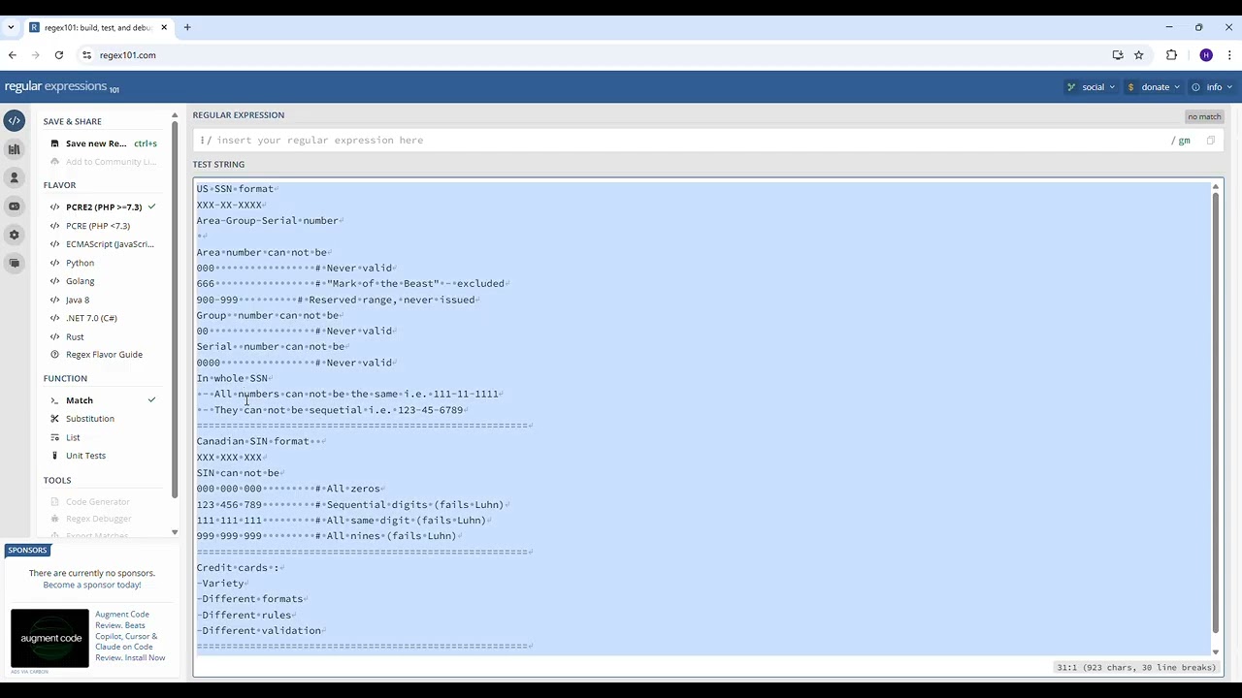Image resolution: width=1242 pixels, height=698 pixels.
Task: Open the Augment Code ad text
Action: coord(130,636)
